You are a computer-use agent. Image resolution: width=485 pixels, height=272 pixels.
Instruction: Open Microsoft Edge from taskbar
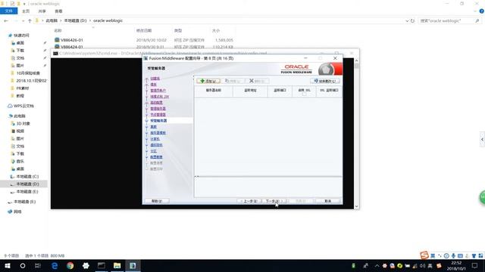click(55, 265)
